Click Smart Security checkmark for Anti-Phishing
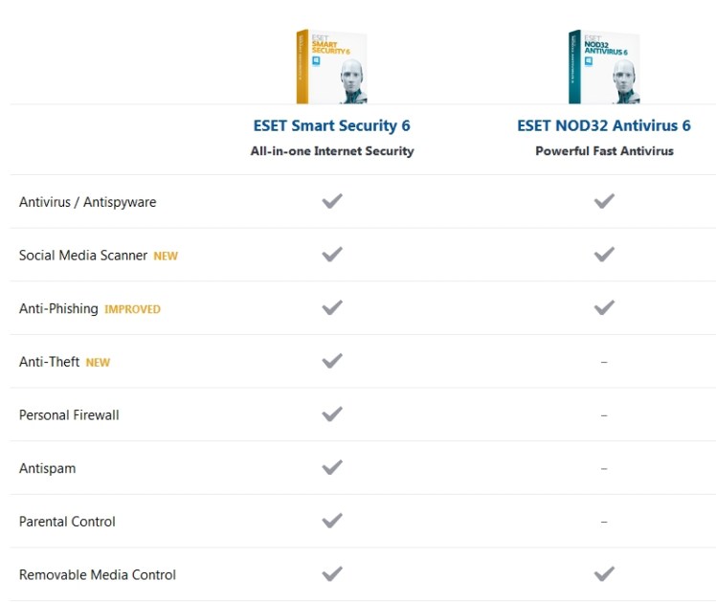Screen dimensions: 716x603 [332, 308]
